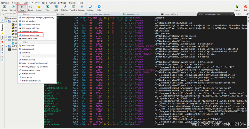Screen dimensions: 249x129
Task: Open the Games toolbar icon
Action: click(30, 8)
